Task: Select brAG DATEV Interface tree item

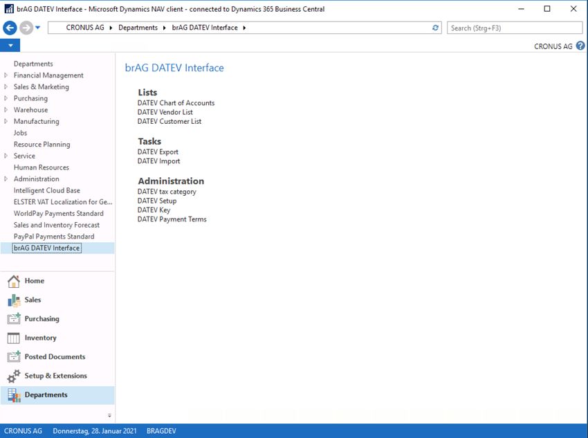Action: 46,248
